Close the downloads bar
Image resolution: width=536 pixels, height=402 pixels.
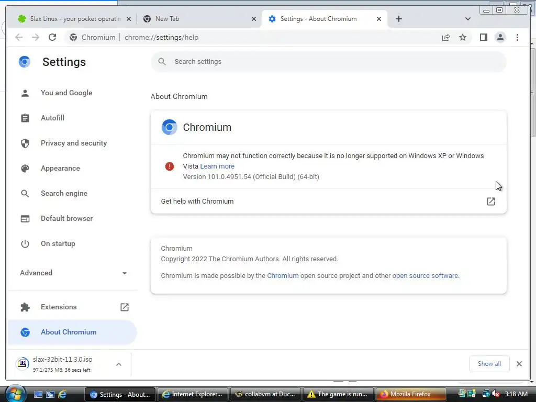519,364
